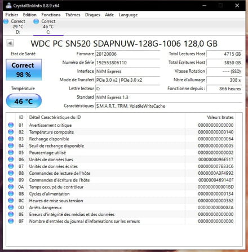
Task: Click the serial number field 192553806110
Action: (128, 63)
